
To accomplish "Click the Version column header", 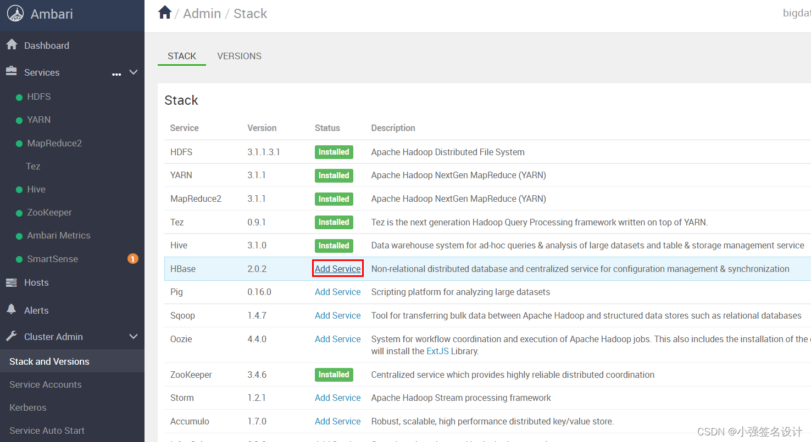I will tap(262, 128).
